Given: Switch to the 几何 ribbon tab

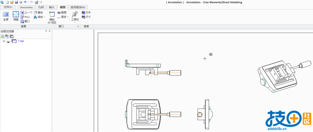Looking at the screenshot, I should (x=41, y=8).
